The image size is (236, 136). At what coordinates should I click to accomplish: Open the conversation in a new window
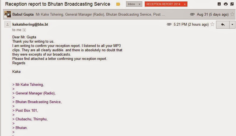tap(232, 4)
